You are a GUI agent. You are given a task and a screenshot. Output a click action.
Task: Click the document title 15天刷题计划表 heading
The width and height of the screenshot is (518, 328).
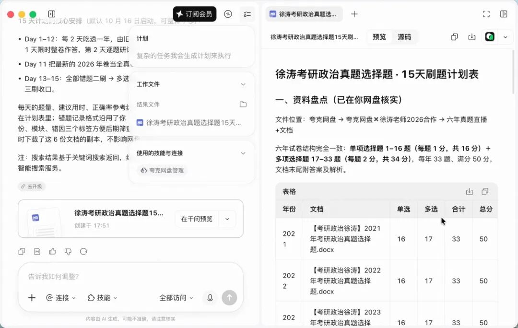377,74
